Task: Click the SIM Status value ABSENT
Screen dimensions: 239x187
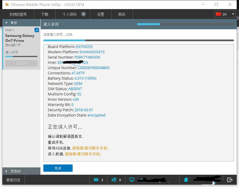Action: coord(75,89)
